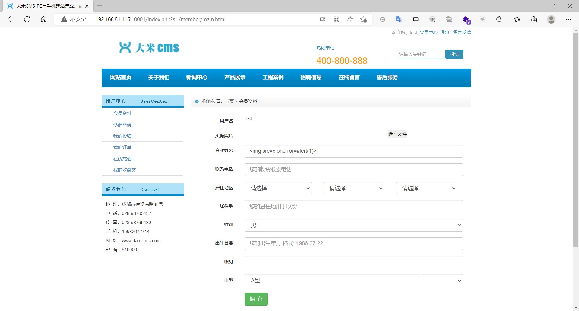This screenshot has height=311, width=579.
Task: Open the third 居住地区 district dropdown
Action: [x=426, y=188]
